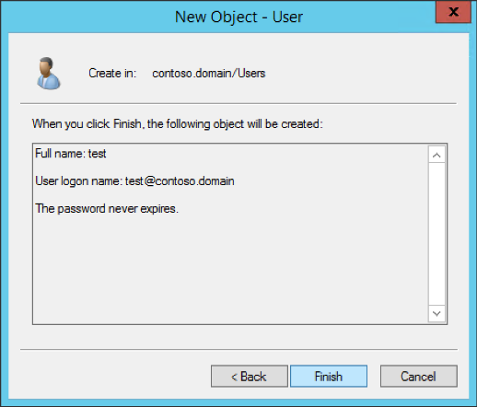The width and height of the screenshot is (477, 407).
Task: Click the contoso.domain/Users path text
Action: [209, 74]
